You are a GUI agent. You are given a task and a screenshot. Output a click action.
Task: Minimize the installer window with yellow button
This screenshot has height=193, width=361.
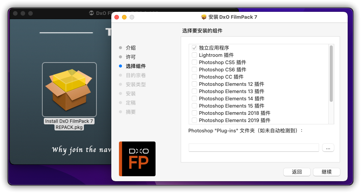(x=124, y=17)
